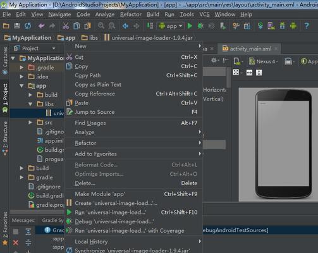The width and height of the screenshot is (318, 253).
Task: Click the Copy toolbar icon
Action: click(x=76, y=26)
